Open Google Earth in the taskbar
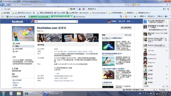 pyautogui.click(x=53, y=94)
